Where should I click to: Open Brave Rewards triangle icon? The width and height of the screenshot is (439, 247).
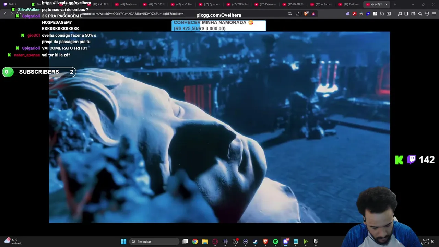click(313, 14)
